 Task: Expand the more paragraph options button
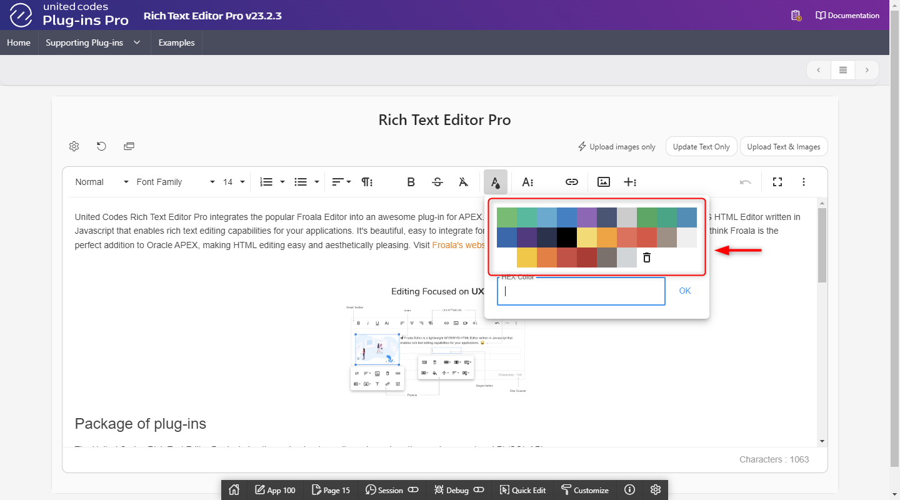(x=367, y=182)
